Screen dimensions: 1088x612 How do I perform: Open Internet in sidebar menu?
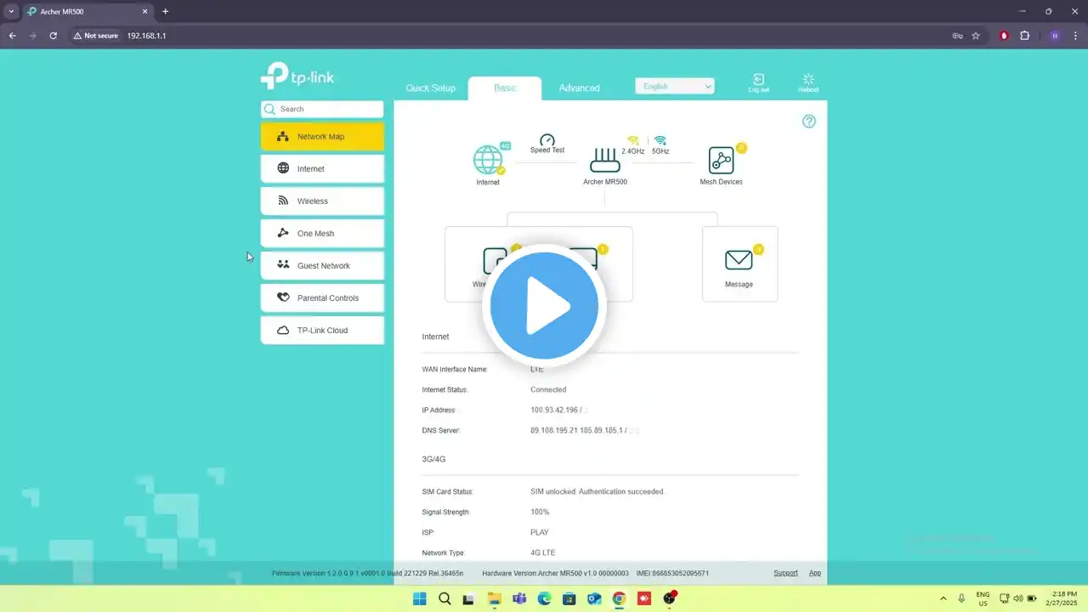click(x=322, y=169)
